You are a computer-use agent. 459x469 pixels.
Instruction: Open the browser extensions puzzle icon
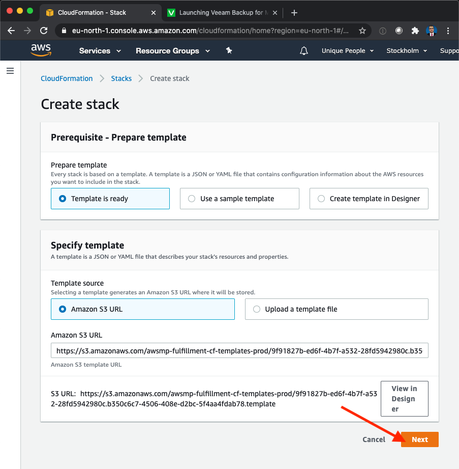(x=415, y=31)
